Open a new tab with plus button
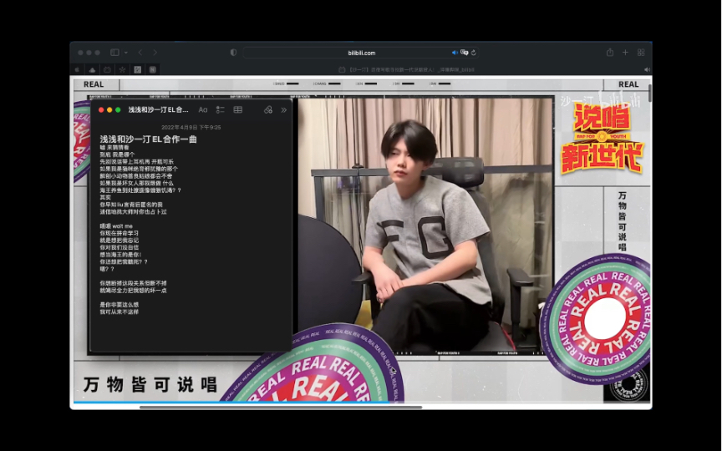Image resolution: width=722 pixels, height=451 pixels. click(625, 53)
